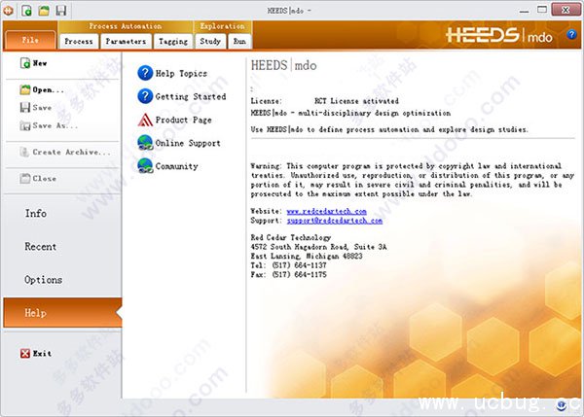Click the 'Tel: (517) 664-1137' line
The image size is (584, 417).
click(x=289, y=265)
